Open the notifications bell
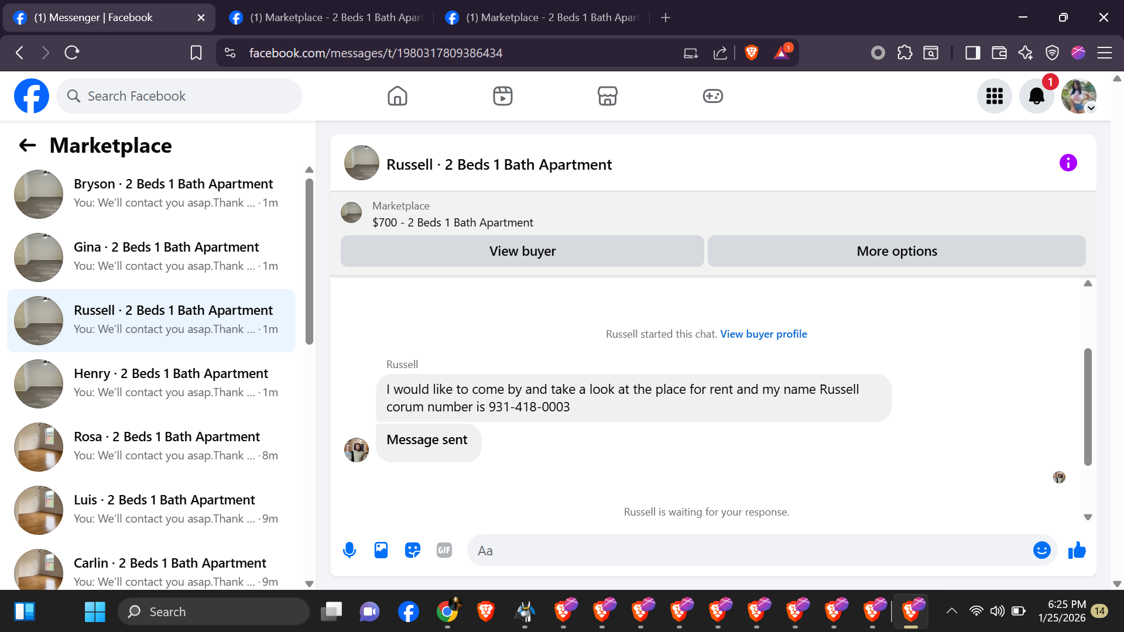This screenshot has height=632, width=1124. (1036, 96)
